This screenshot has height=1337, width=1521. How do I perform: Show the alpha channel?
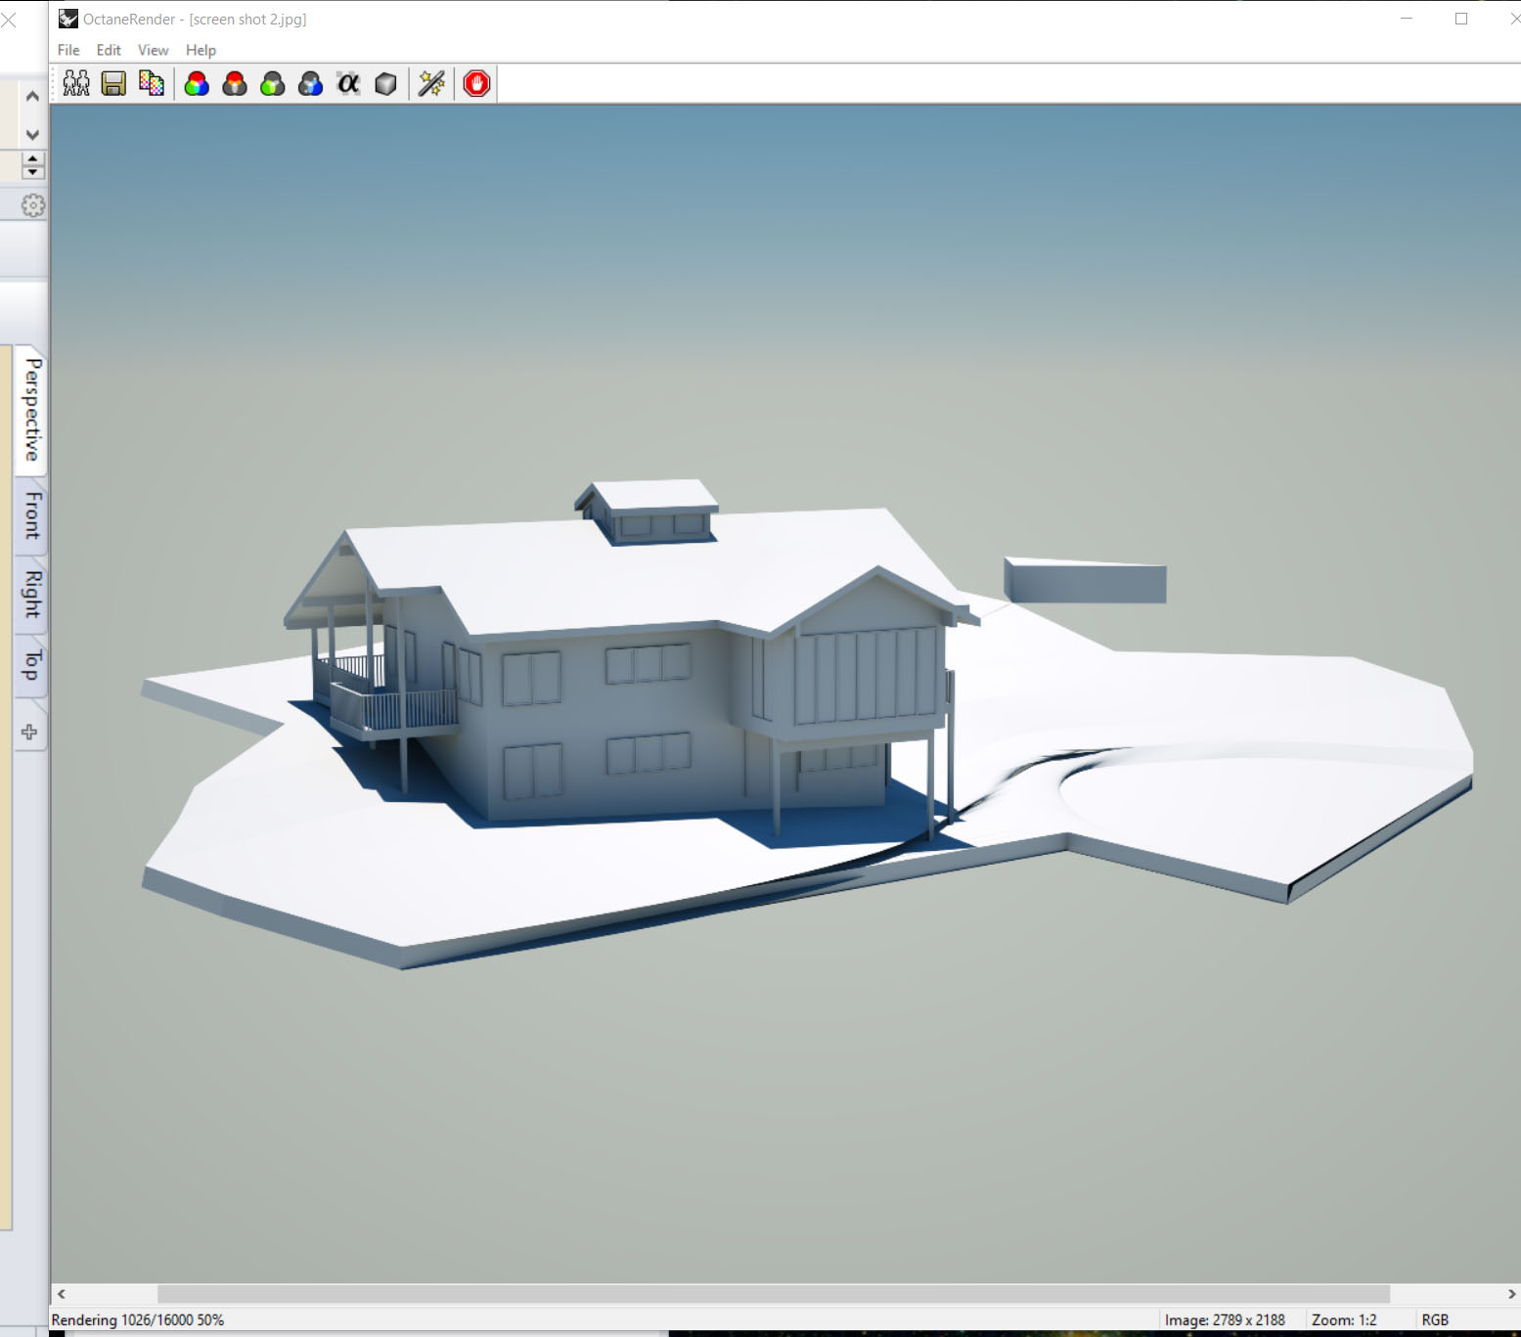tap(348, 84)
